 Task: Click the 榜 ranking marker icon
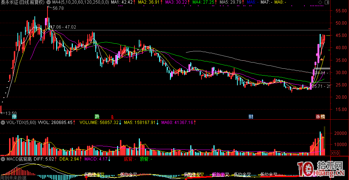(323, 117)
